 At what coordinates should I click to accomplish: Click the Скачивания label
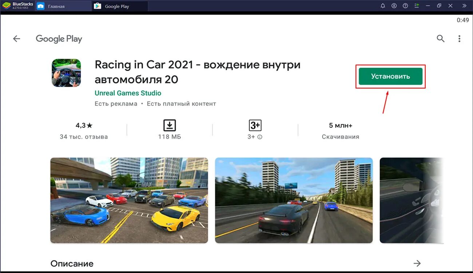coord(341,137)
